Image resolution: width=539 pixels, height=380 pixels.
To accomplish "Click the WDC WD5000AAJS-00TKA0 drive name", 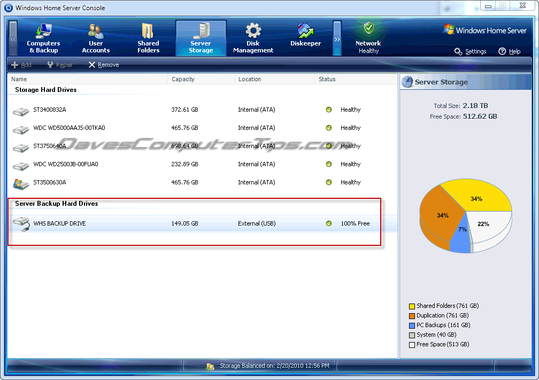I will [x=69, y=128].
